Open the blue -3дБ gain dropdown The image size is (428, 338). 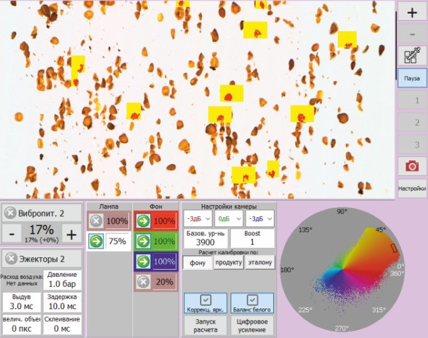click(260, 218)
